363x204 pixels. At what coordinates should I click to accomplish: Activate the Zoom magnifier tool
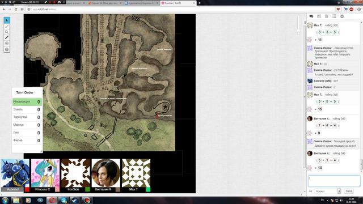tap(7, 32)
